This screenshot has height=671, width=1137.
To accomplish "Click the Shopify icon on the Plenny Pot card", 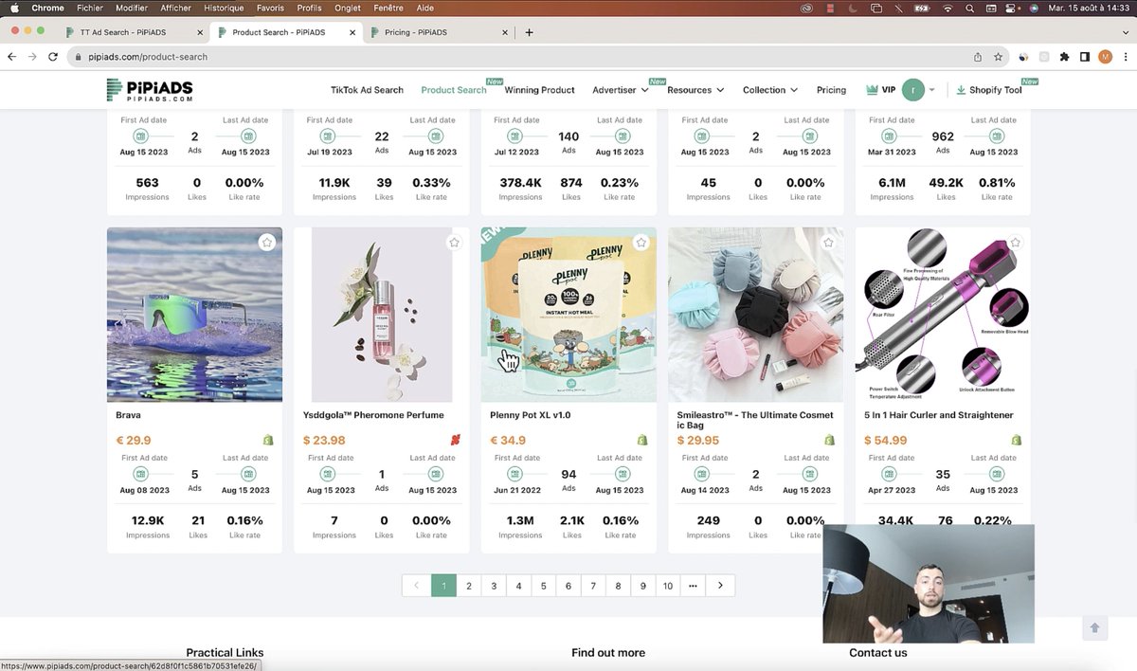I will 642,440.
